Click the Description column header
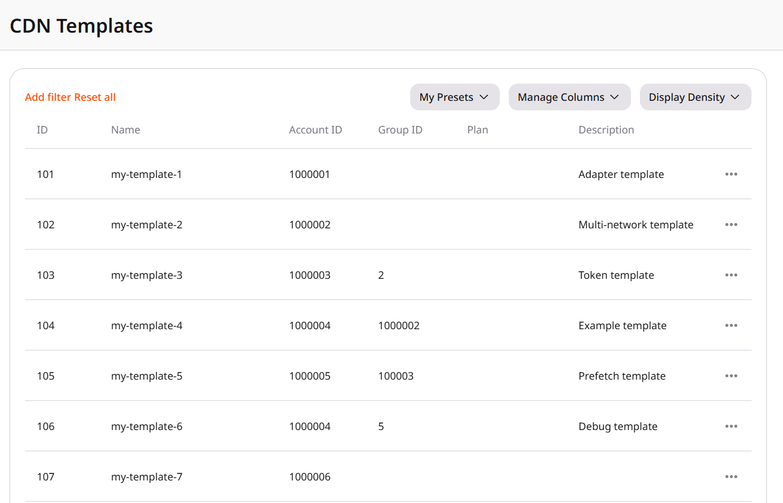 tap(606, 130)
